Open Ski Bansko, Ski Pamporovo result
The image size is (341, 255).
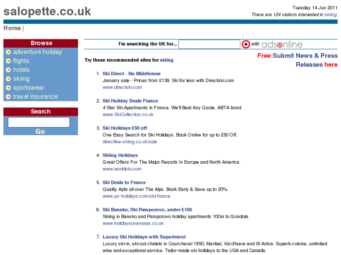point(147,210)
